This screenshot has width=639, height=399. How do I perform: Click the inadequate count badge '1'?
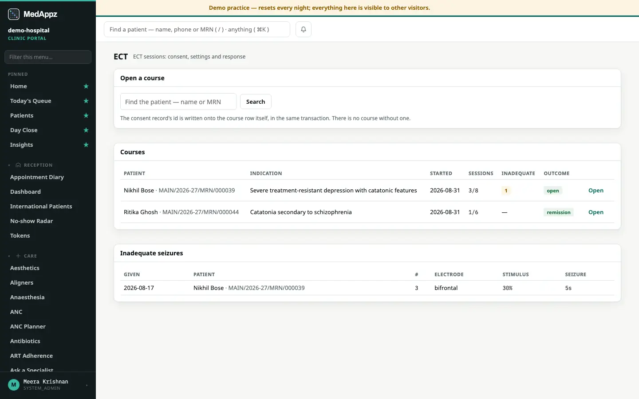point(506,191)
